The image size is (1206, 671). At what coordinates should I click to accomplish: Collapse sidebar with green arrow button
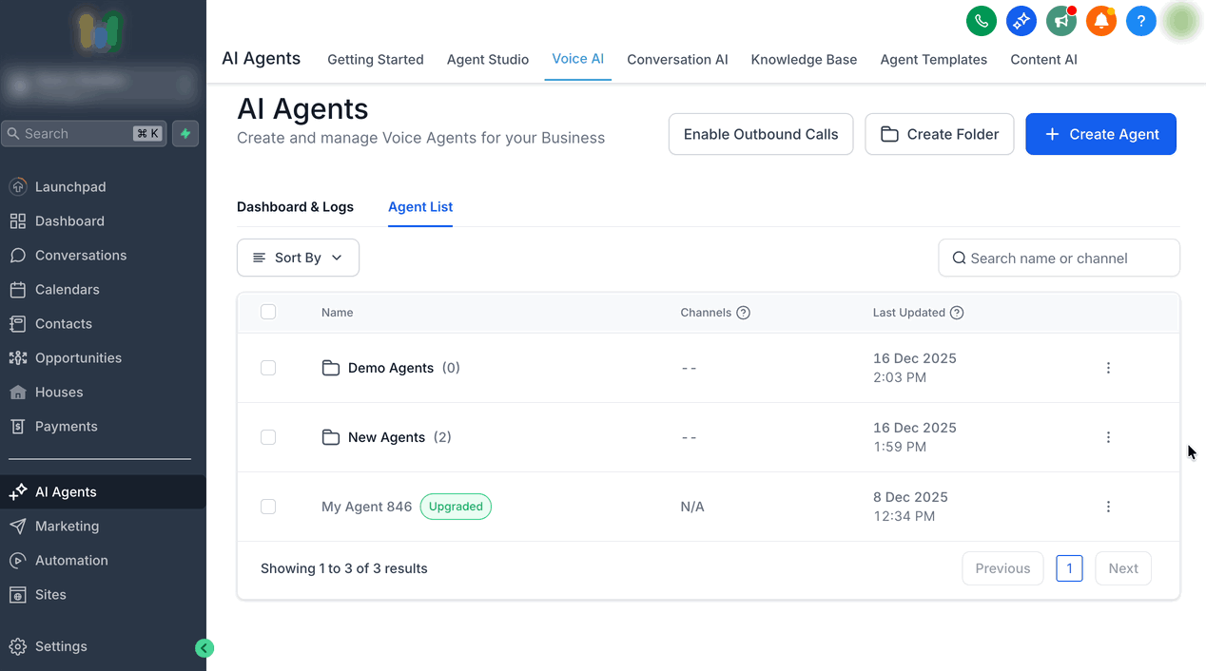(x=204, y=648)
